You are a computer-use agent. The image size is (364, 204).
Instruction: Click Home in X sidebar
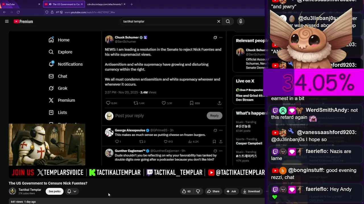[x=59, y=40]
